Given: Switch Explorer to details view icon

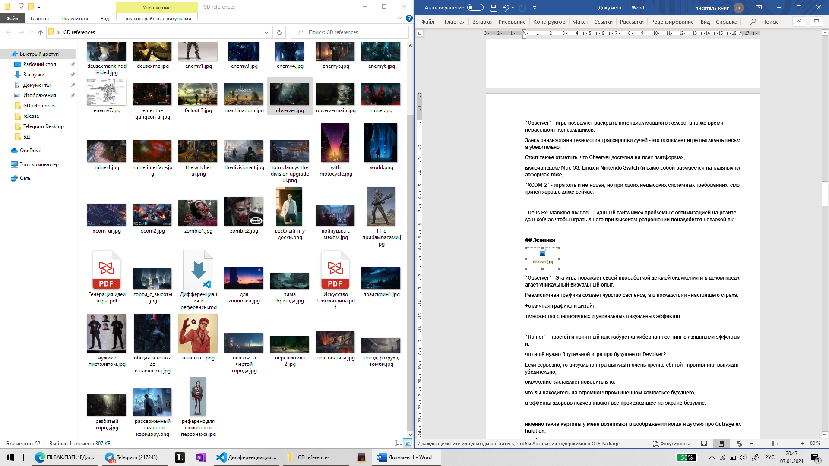Looking at the screenshot, I should (x=398, y=443).
